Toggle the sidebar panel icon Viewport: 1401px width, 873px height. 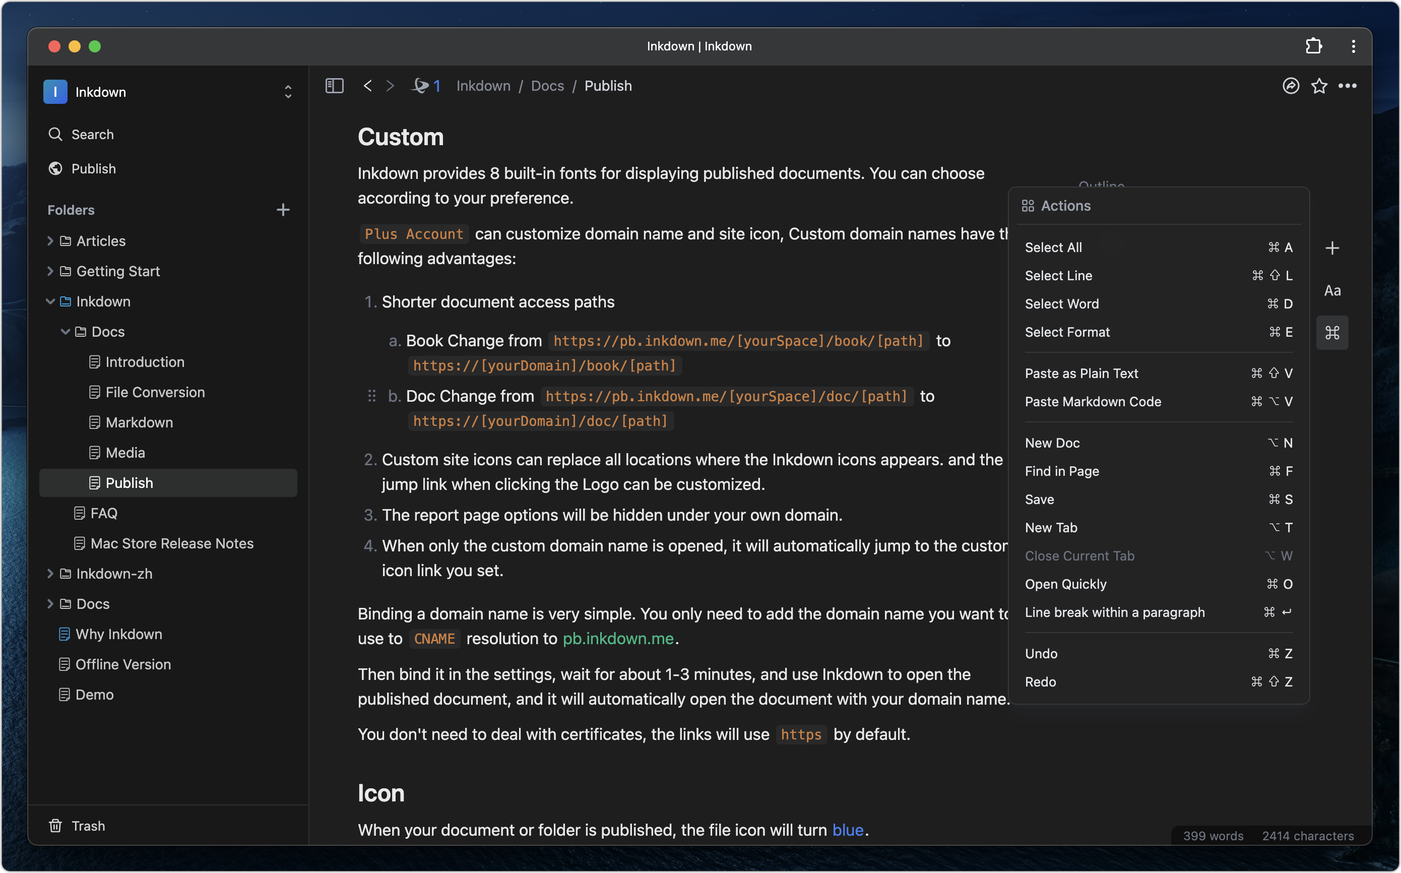pos(334,86)
